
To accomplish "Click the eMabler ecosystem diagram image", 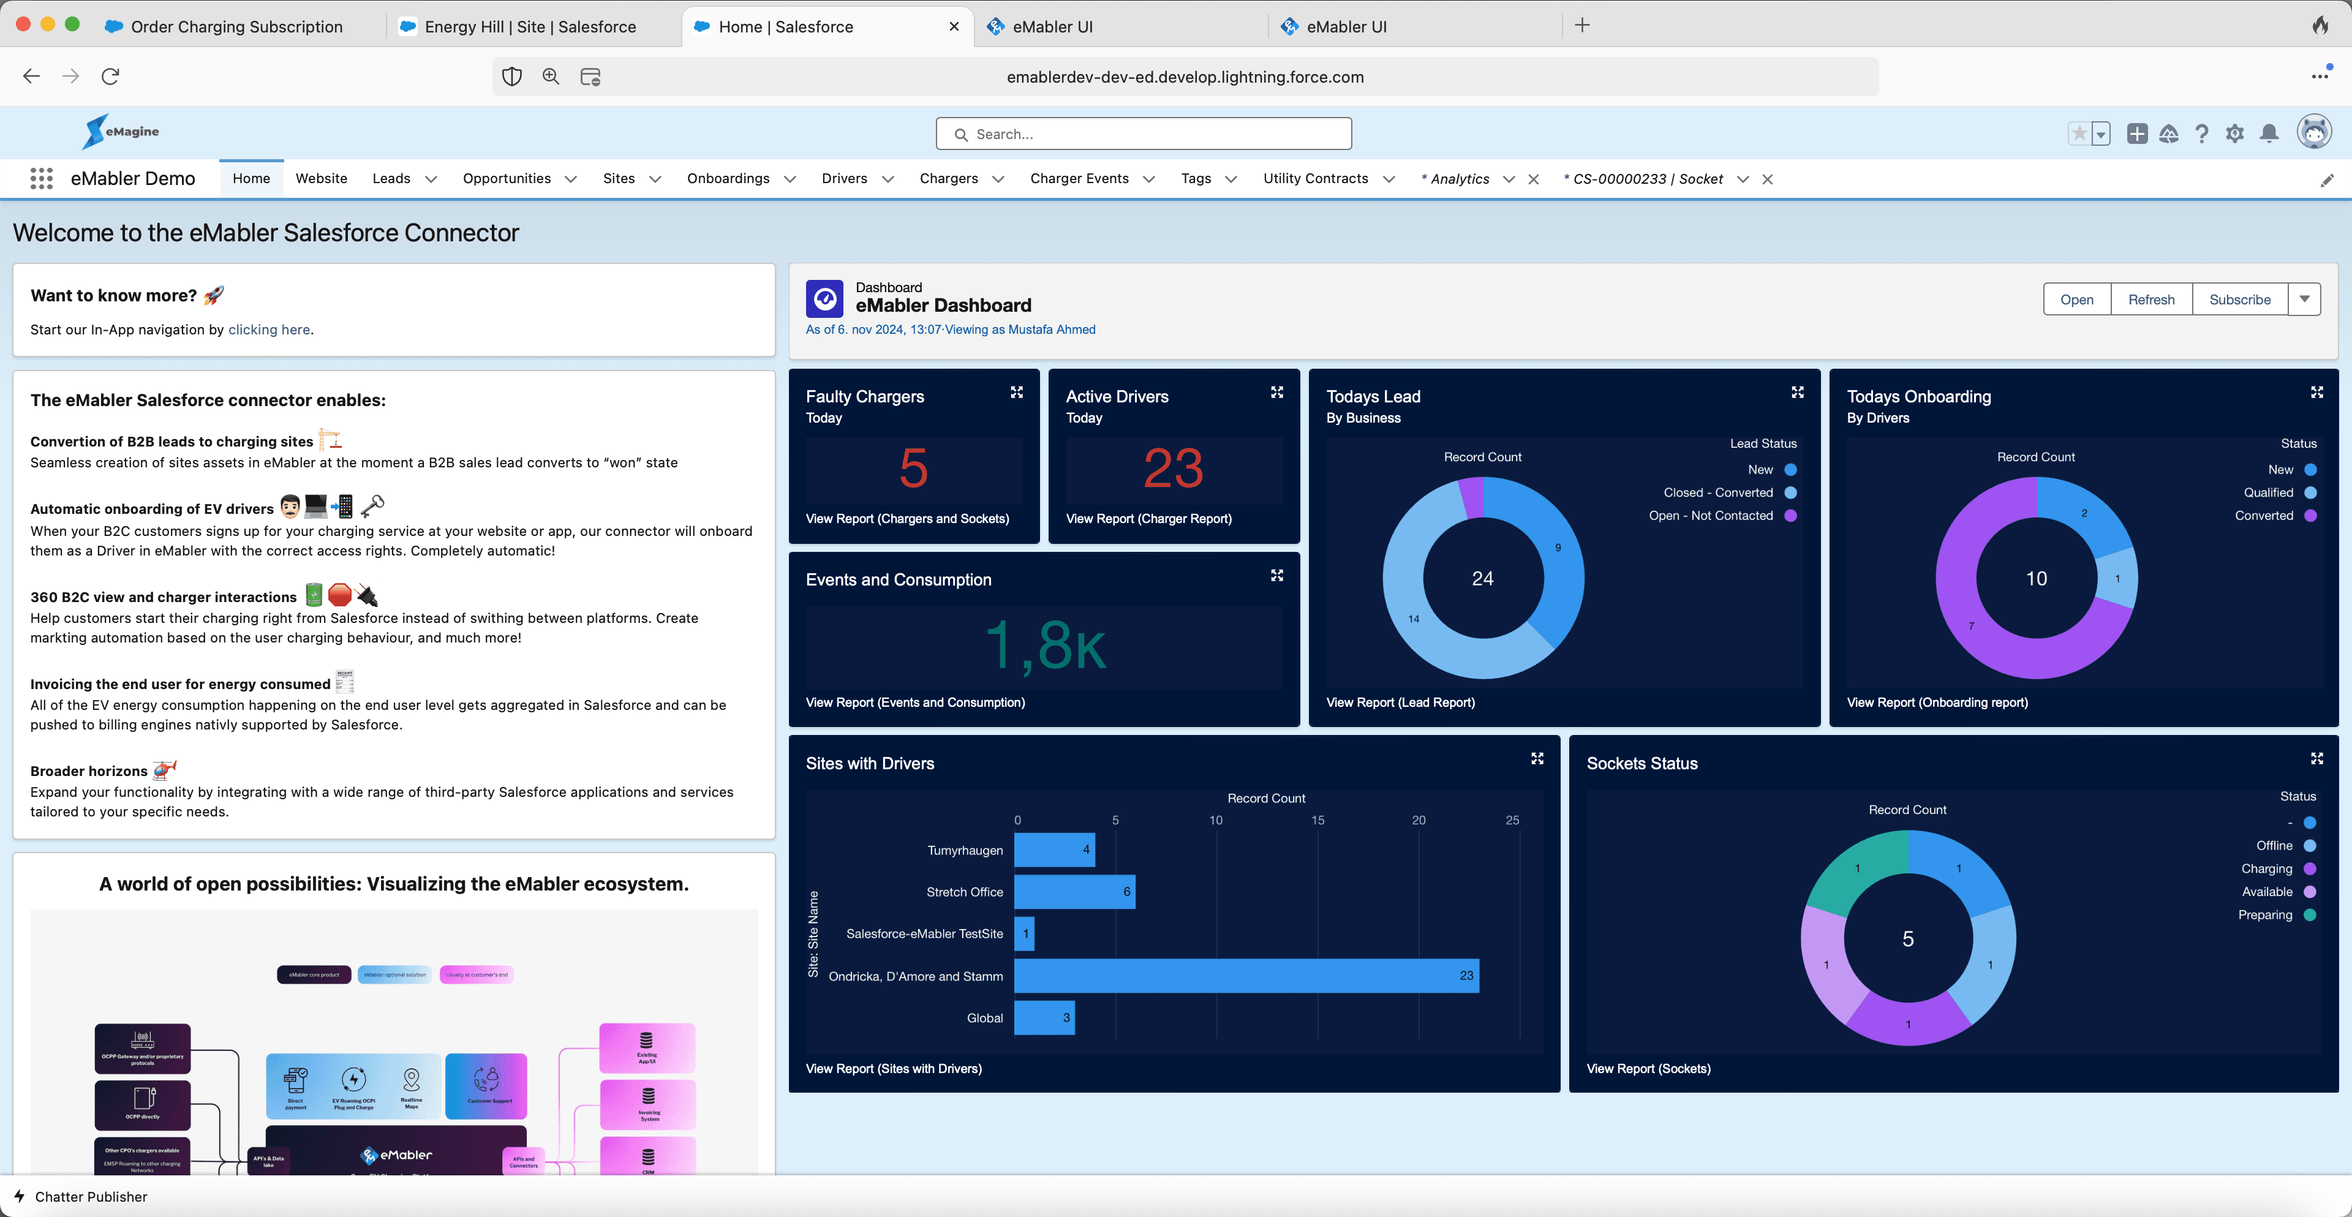I will 393,1042.
